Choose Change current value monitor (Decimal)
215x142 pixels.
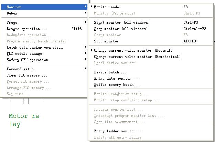pos(133,51)
